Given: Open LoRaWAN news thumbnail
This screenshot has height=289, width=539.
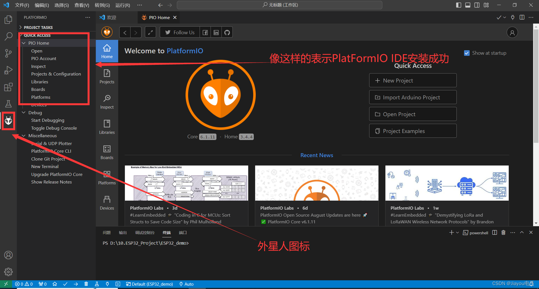Looking at the screenshot, I should 447,183.
